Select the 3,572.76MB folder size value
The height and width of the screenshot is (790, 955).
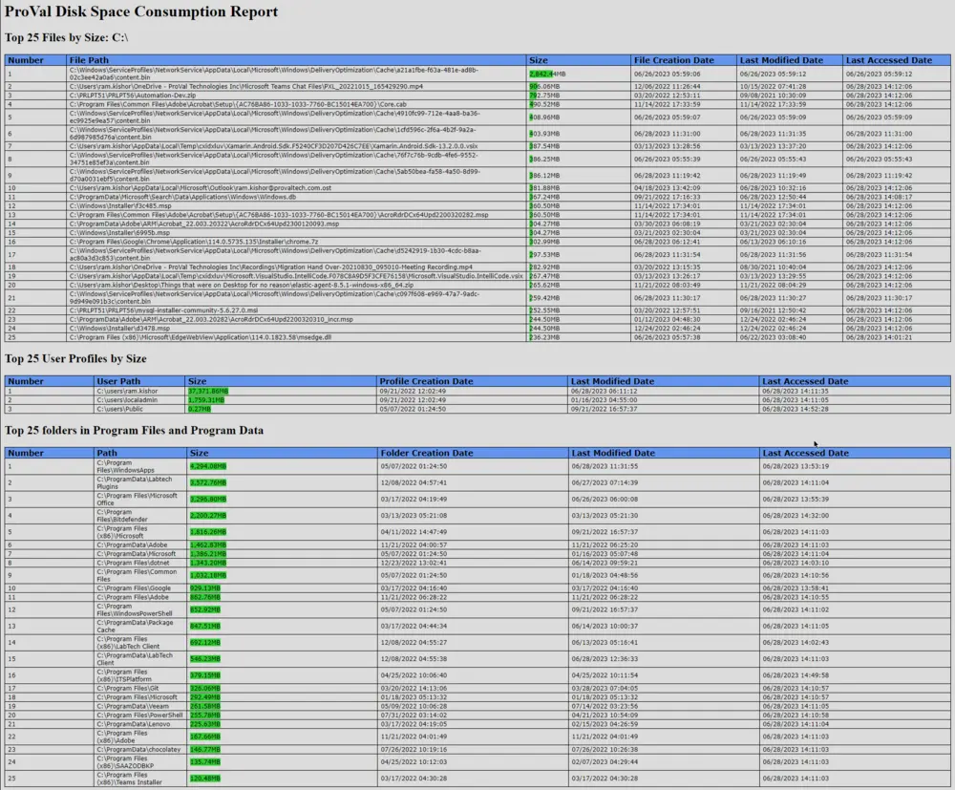coord(207,483)
